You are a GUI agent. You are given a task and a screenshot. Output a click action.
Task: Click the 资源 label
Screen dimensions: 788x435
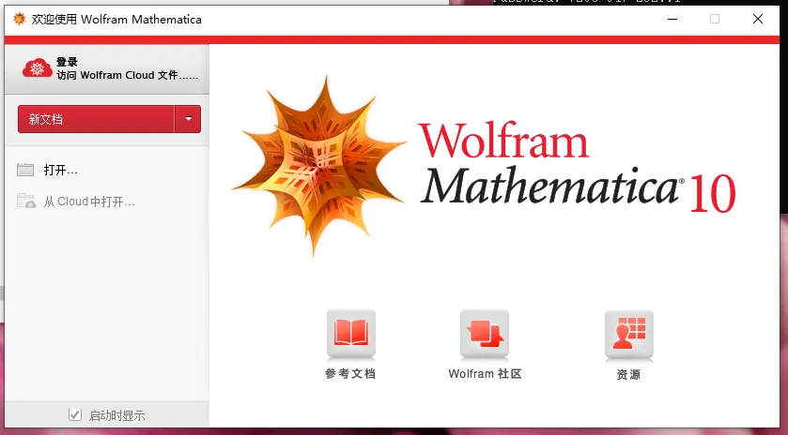pos(628,375)
